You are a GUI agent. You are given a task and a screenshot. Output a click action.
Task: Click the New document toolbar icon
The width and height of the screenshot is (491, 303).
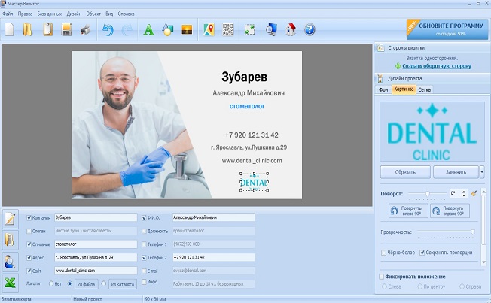[x=9, y=29]
